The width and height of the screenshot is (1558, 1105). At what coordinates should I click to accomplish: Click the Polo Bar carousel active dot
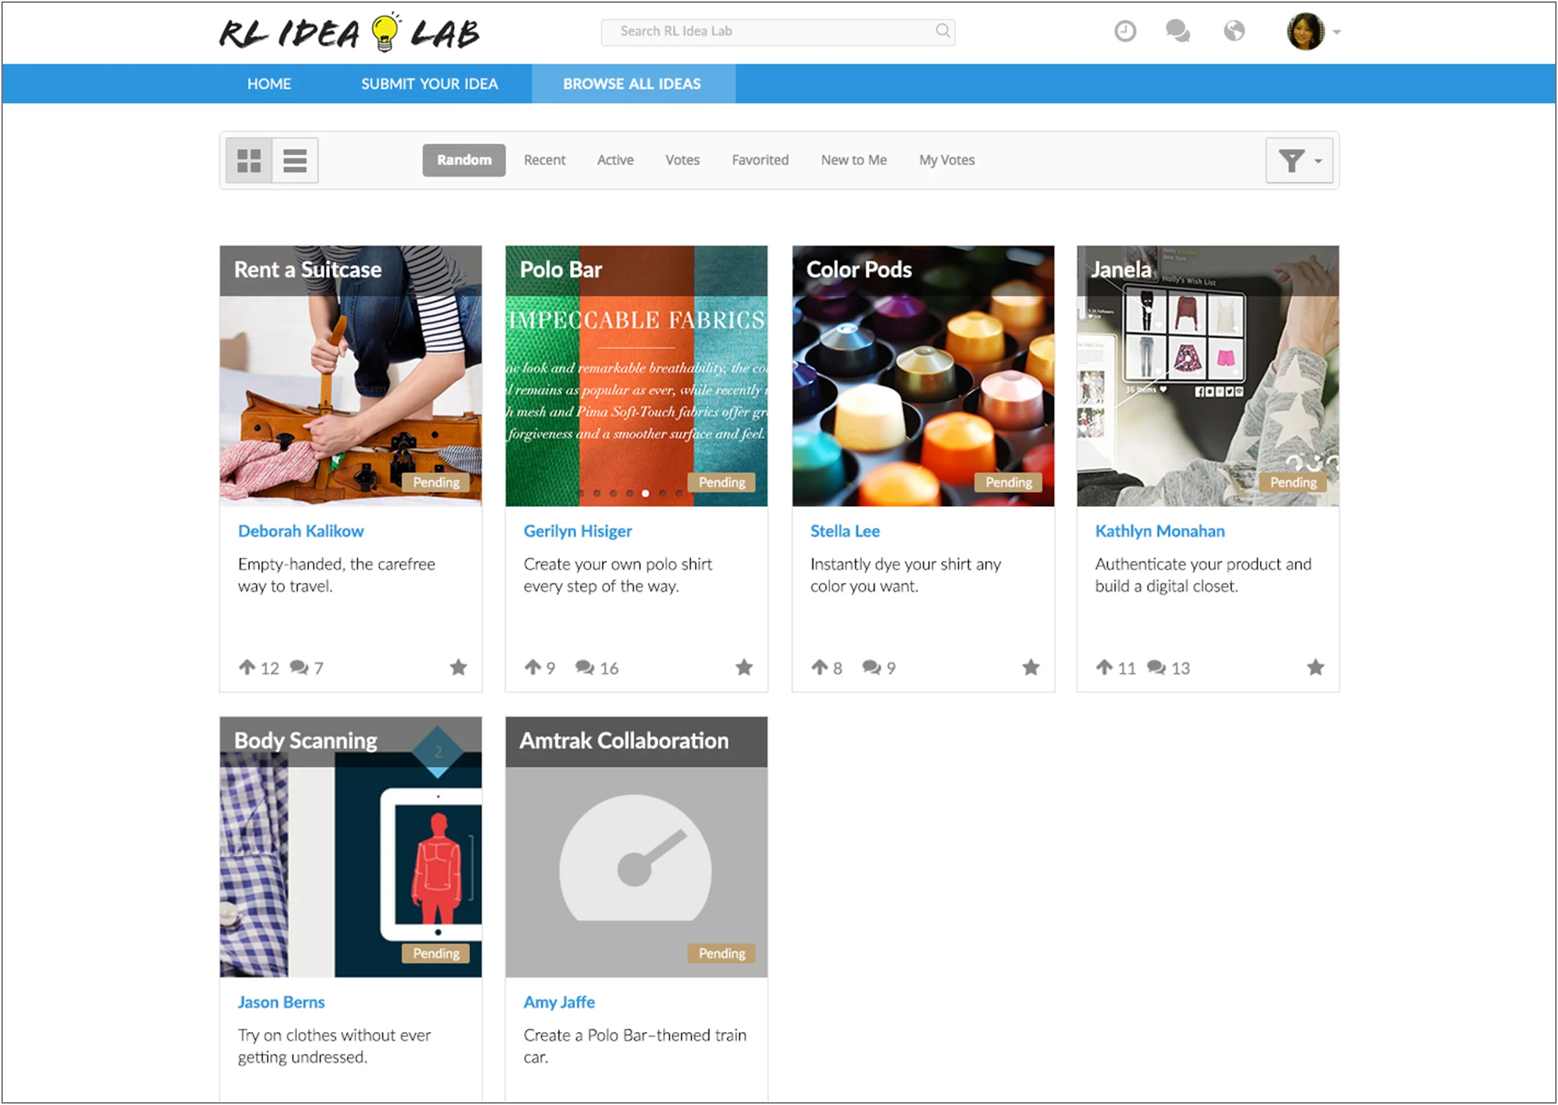pos(645,493)
